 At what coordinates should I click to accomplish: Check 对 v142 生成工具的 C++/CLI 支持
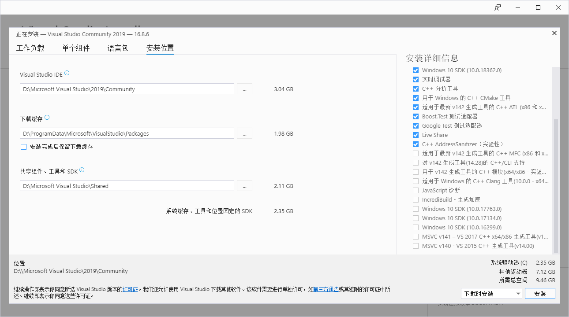(x=416, y=163)
